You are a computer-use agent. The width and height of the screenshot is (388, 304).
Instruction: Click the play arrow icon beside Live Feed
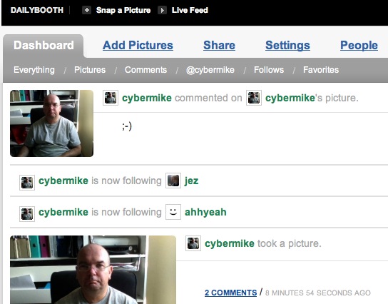coord(163,10)
